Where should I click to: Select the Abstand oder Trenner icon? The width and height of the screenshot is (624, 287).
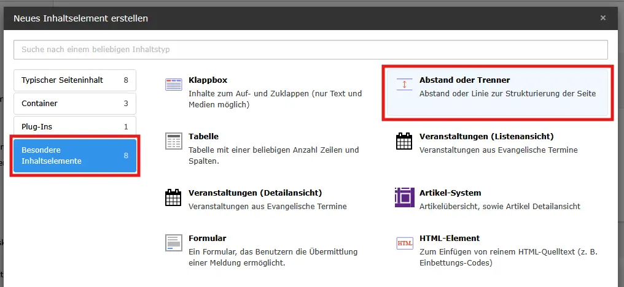pyautogui.click(x=404, y=85)
